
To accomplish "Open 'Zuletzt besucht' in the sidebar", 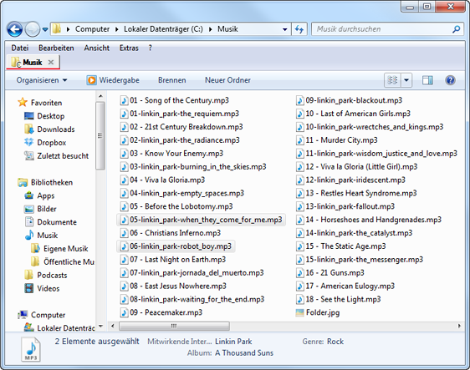I will point(56,155).
